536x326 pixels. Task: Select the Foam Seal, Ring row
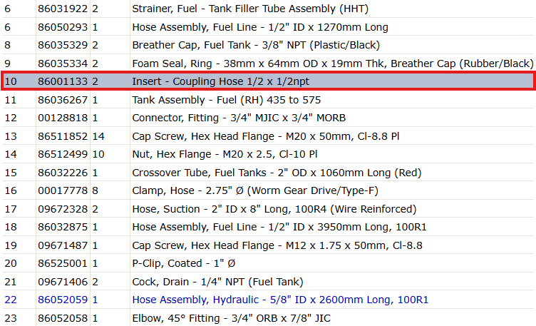tap(268, 63)
